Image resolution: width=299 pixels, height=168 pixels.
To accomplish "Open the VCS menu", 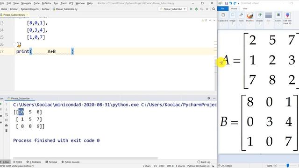I will [71, 3].
